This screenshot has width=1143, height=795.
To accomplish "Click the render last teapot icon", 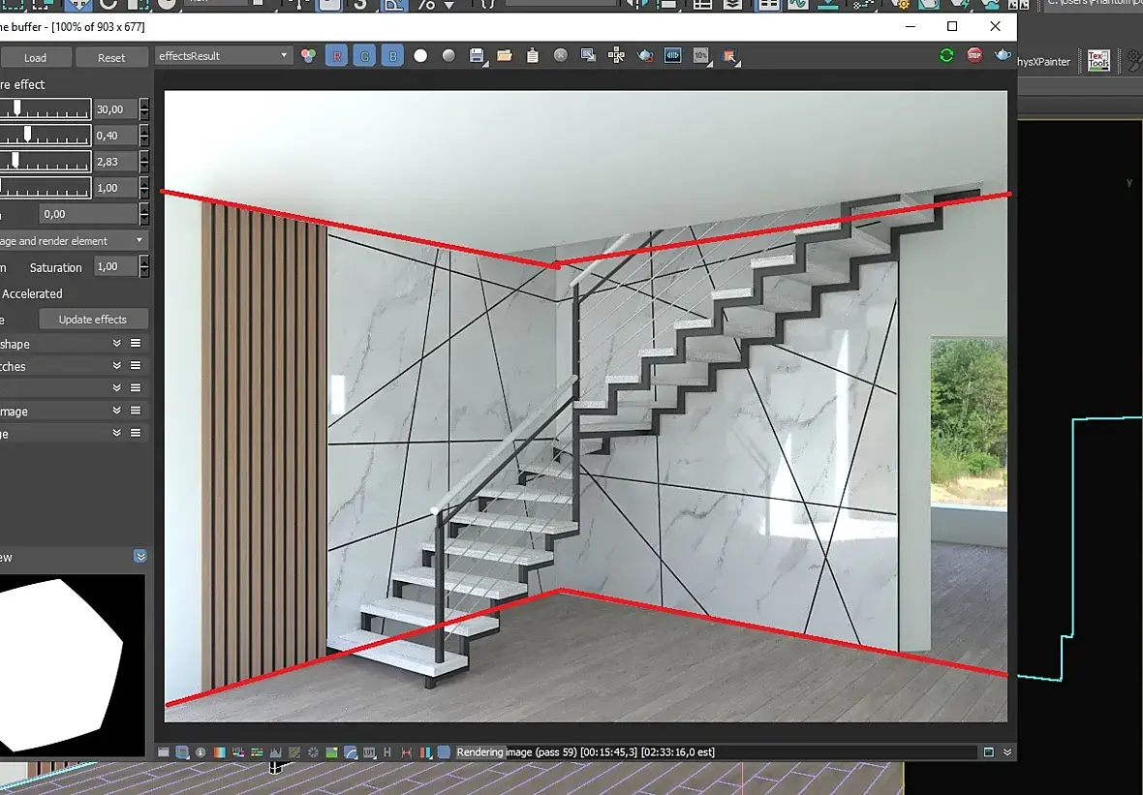I will click(1004, 55).
